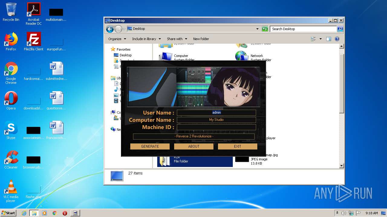This screenshot has height=217, width=387.
Task: Open Acrobat Reader DC desktop shortcut
Action: coord(34,14)
